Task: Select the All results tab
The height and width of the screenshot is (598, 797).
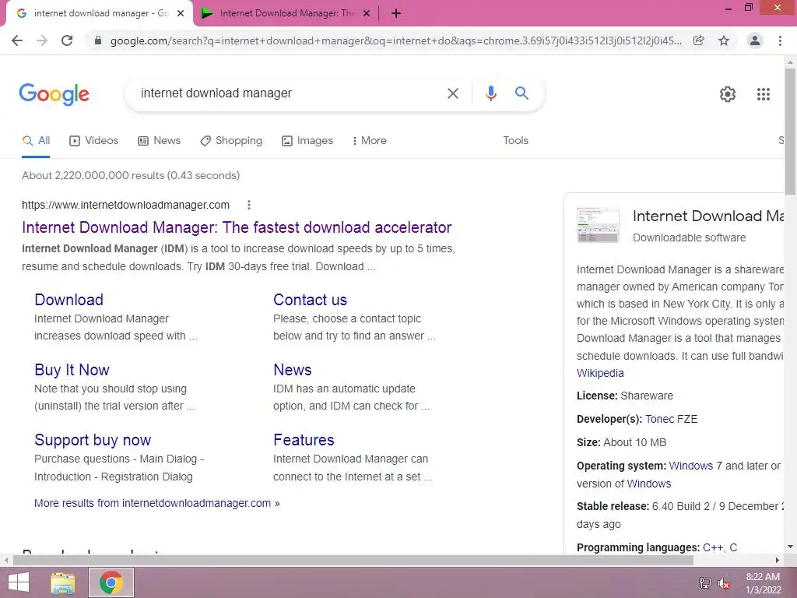Action: click(36, 141)
